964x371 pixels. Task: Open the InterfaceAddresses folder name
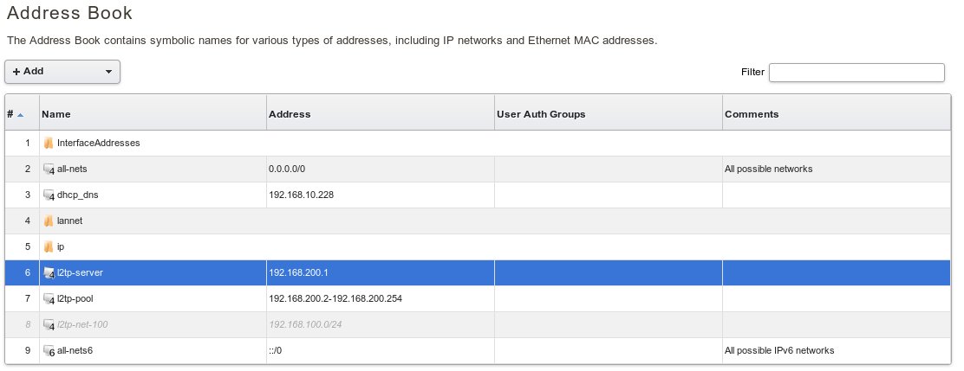[x=98, y=143]
